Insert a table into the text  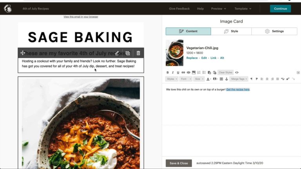221,79
